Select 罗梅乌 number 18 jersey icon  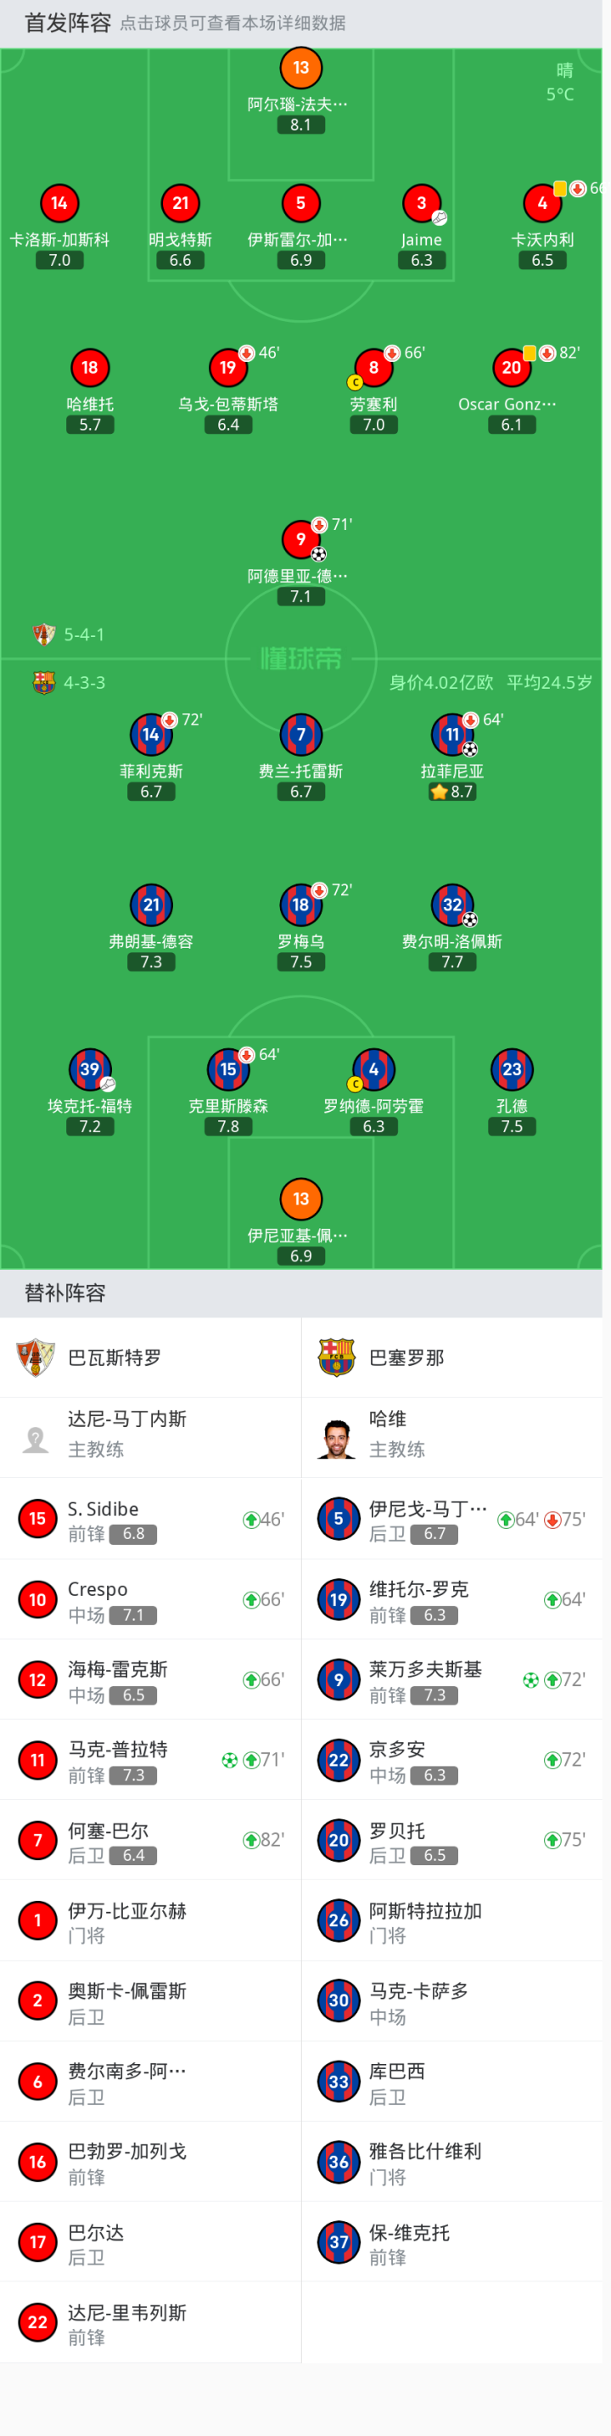coord(300,905)
